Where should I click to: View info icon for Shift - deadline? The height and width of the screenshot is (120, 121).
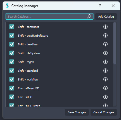(x=105, y=44)
